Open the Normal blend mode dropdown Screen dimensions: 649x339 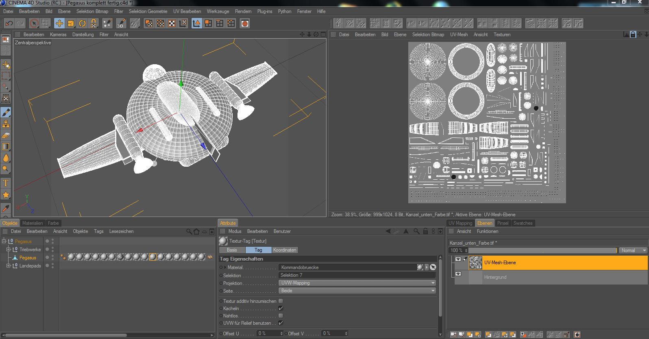click(632, 250)
